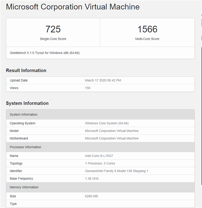202x208 pixels.
Task: Click the Geekbench 5.1.0 Tryout version text
Action: point(44,53)
